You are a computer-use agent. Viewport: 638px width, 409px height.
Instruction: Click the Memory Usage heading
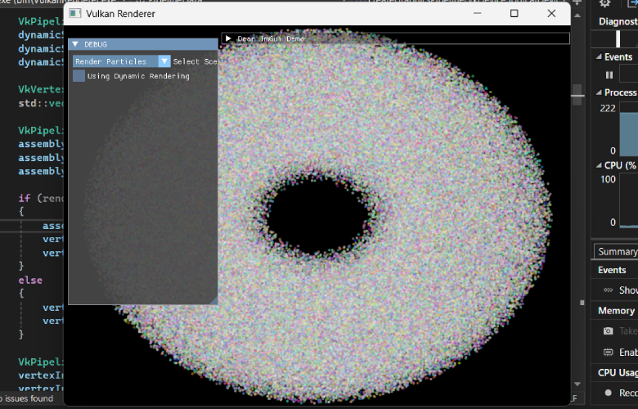616,311
